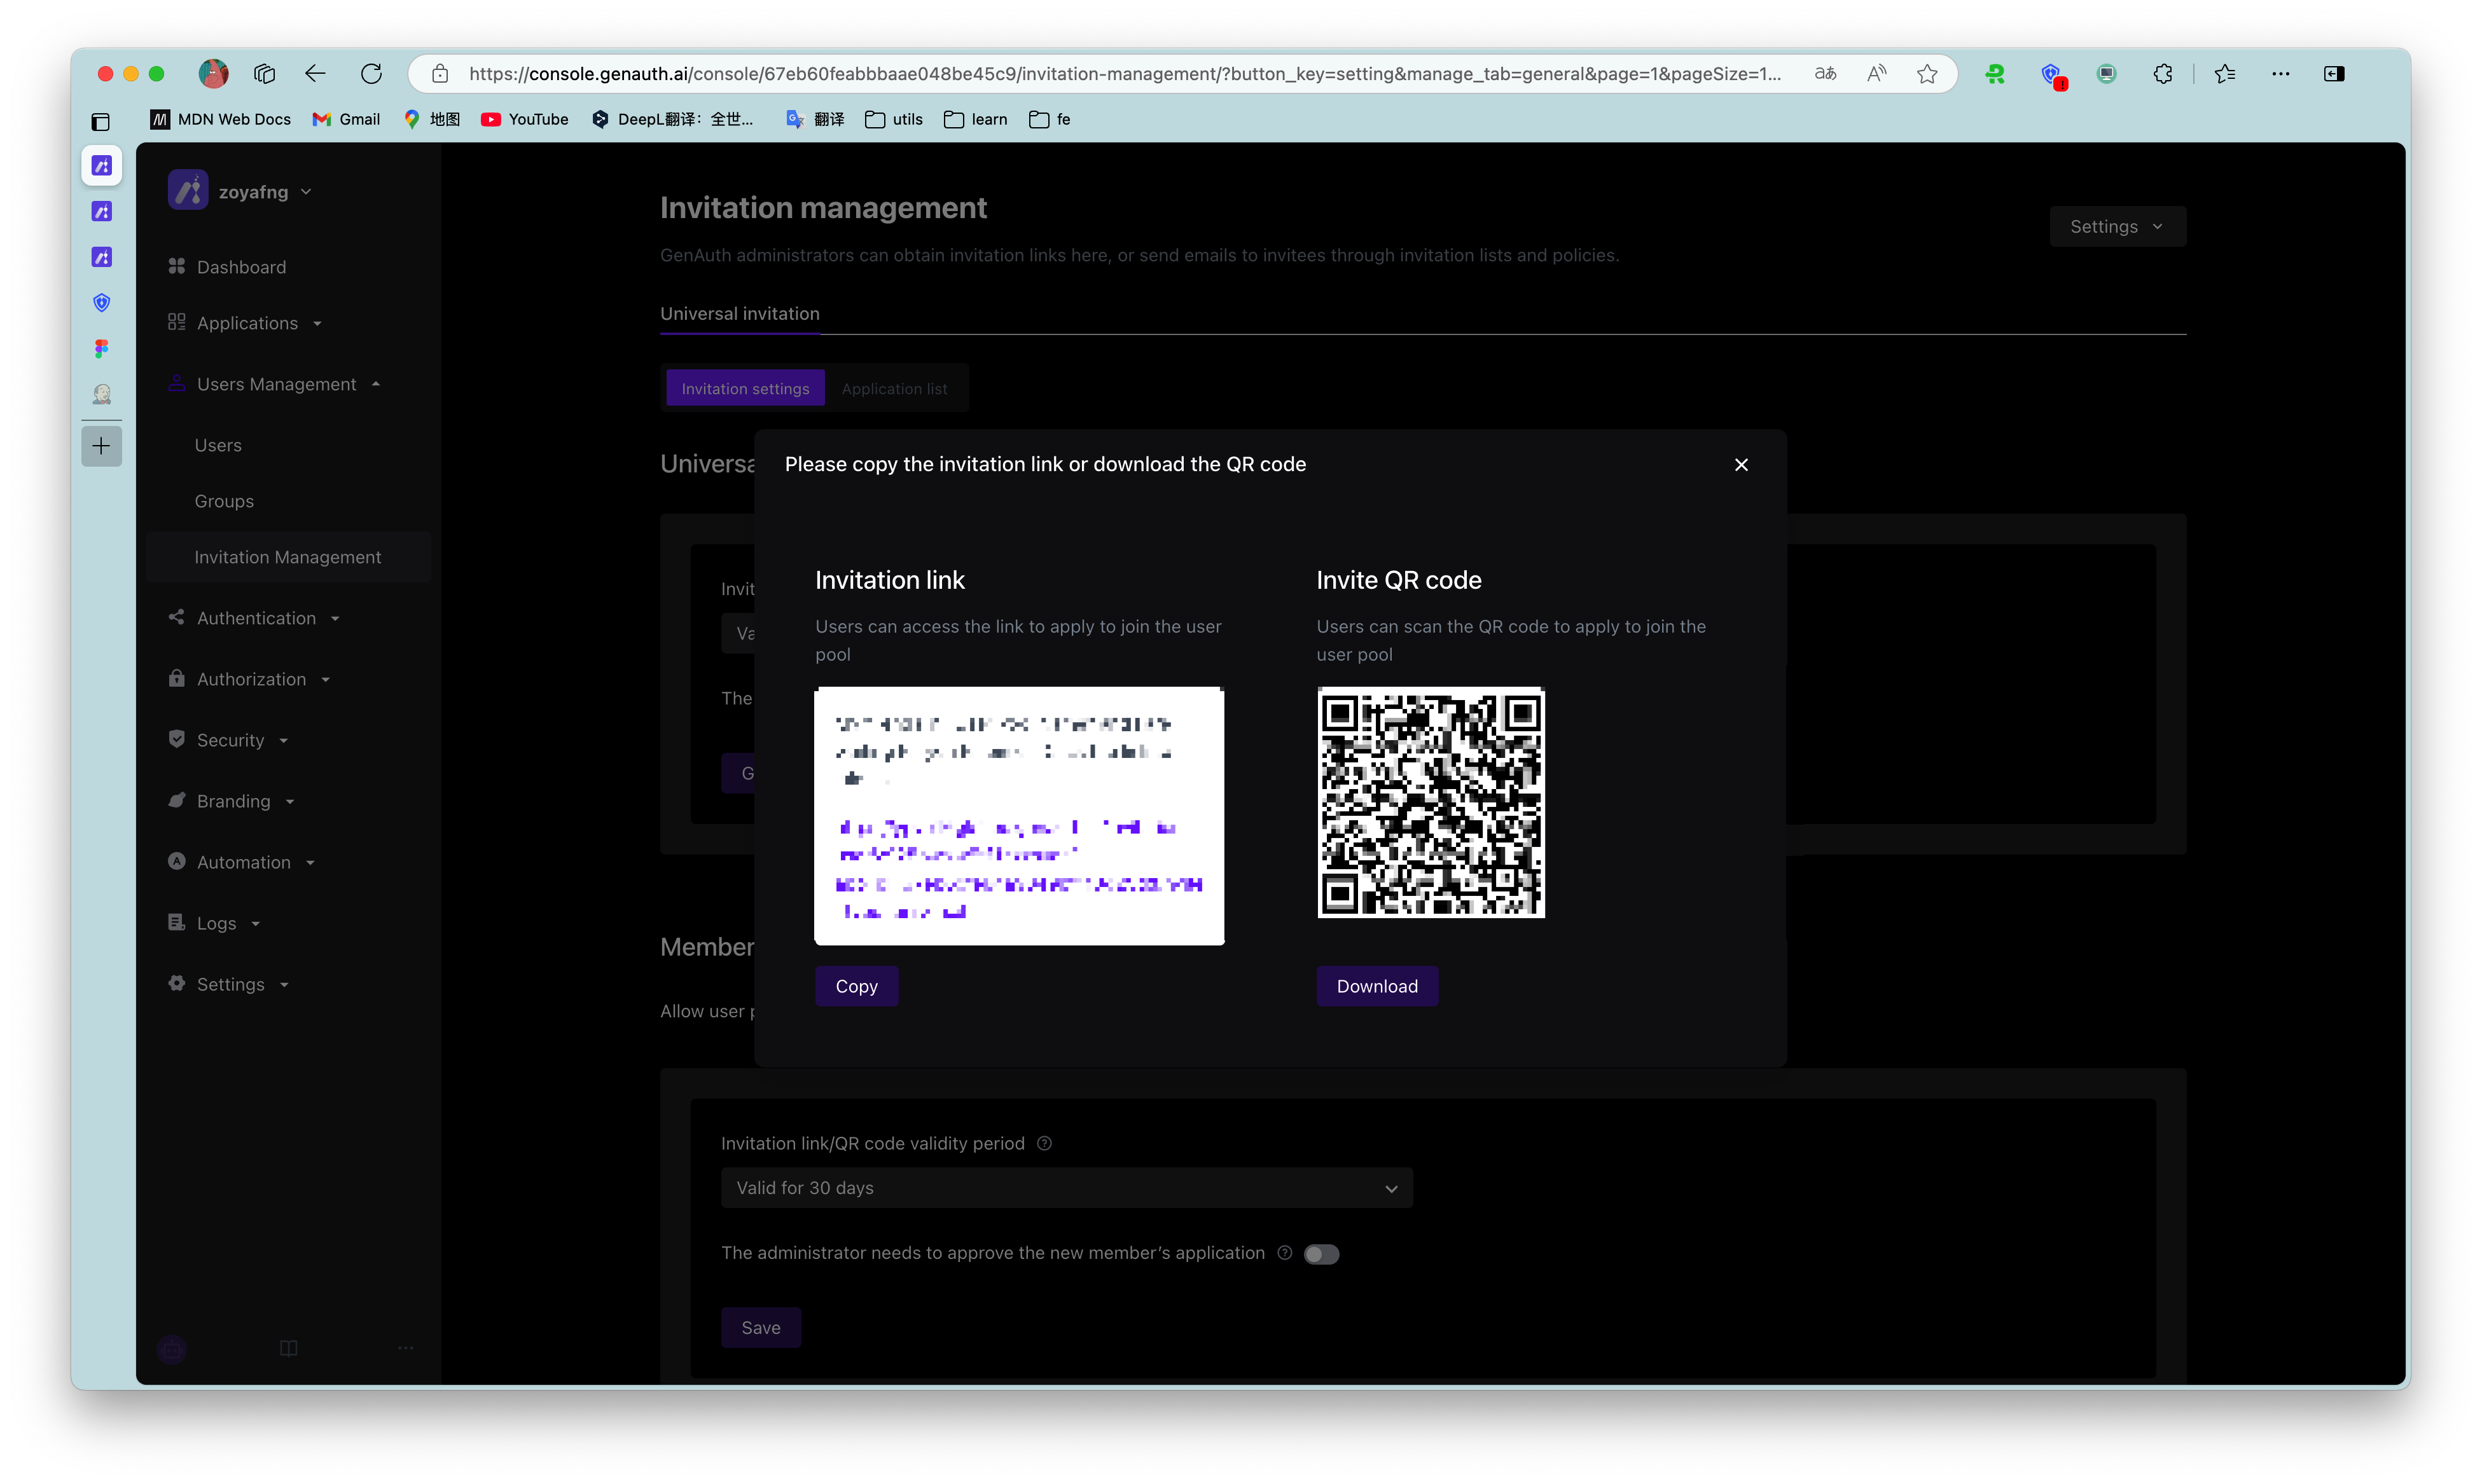Open the MDN Web Docs bookmark
Screen dimensions: 2482x1484
pos(220,119)
